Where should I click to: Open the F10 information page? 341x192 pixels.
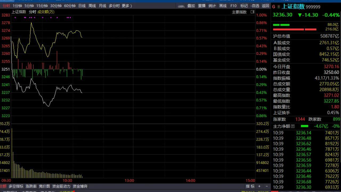pos(233,6)
